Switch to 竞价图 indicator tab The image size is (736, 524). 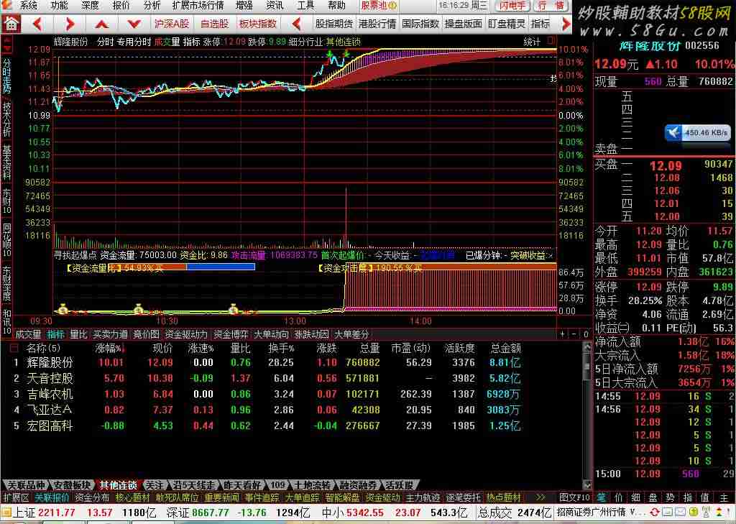(146, 334)
